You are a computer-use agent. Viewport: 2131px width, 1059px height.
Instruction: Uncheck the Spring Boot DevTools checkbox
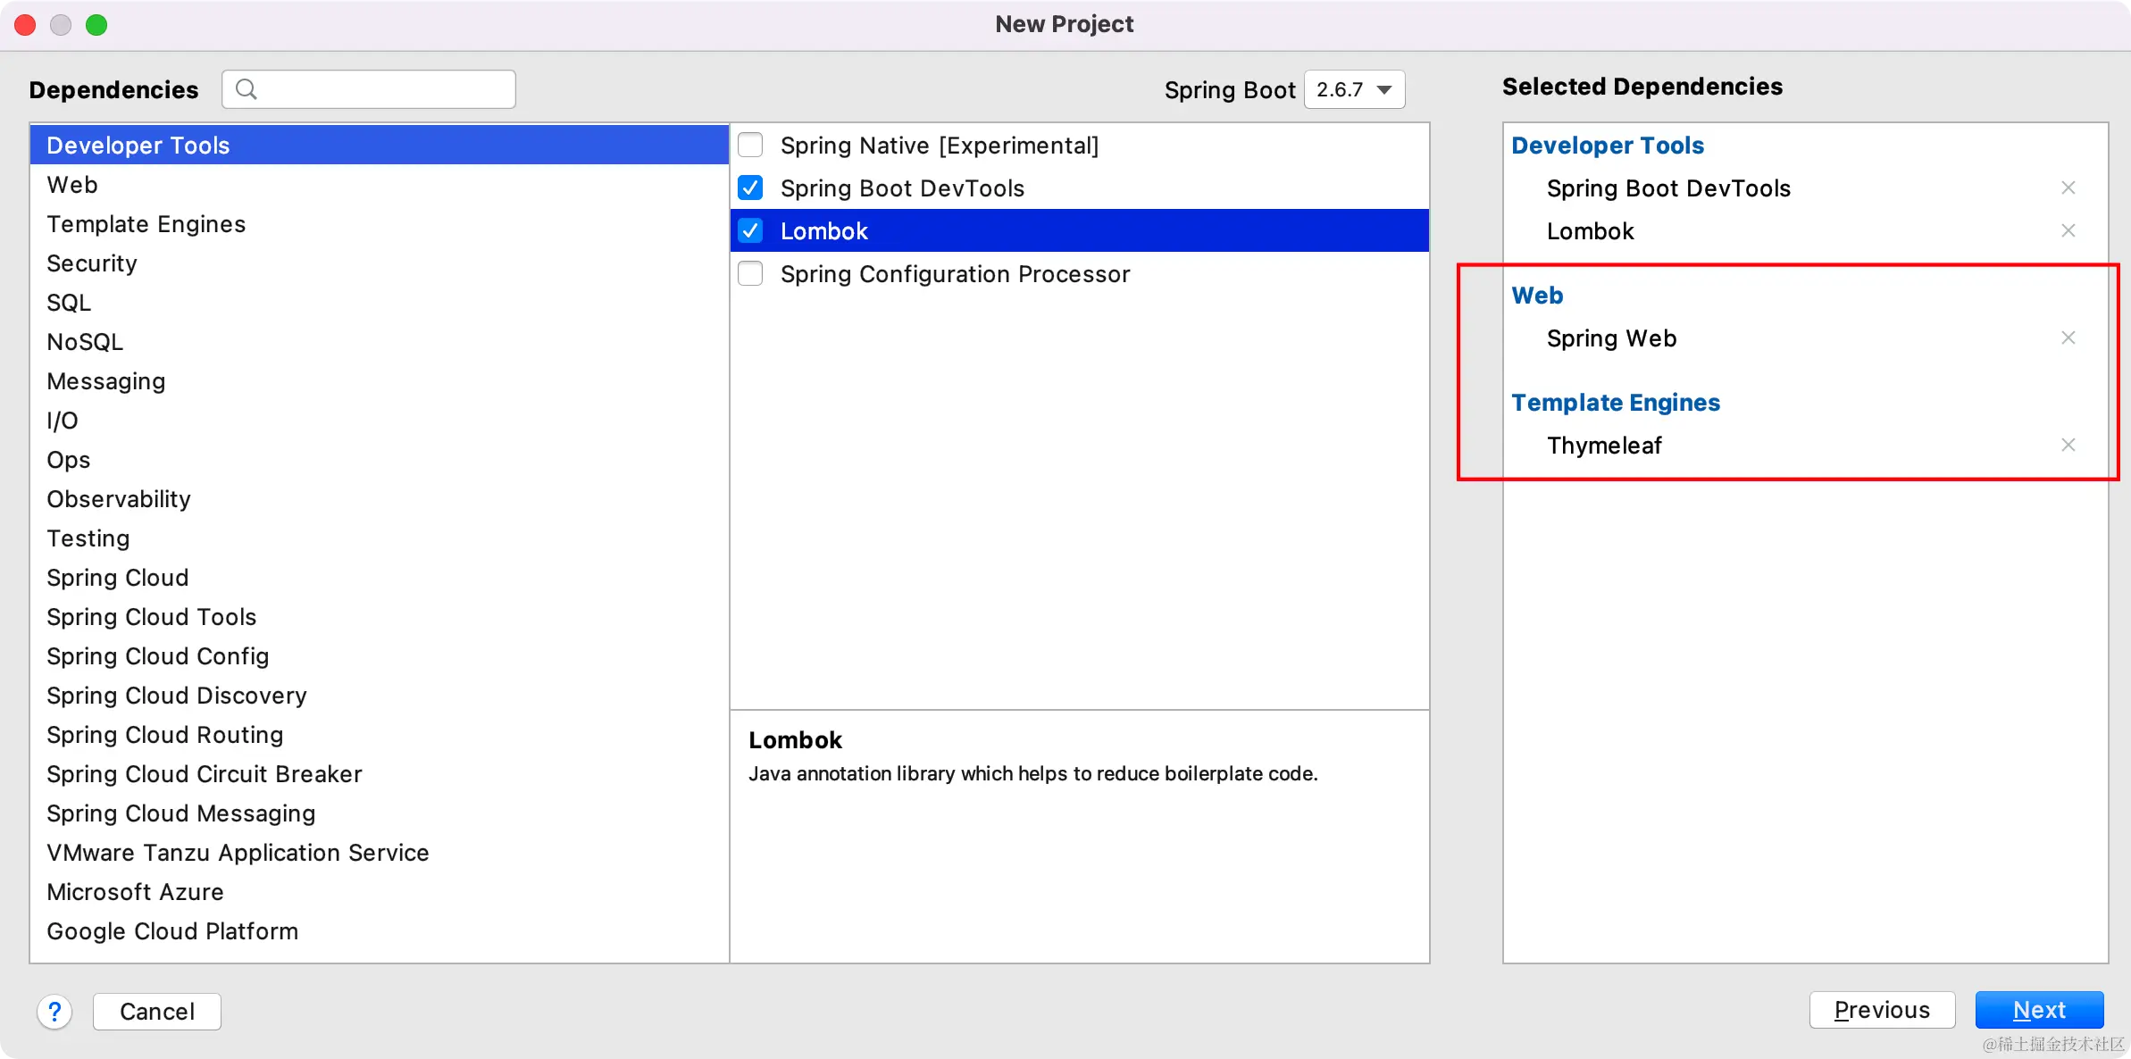pos(750,188)
